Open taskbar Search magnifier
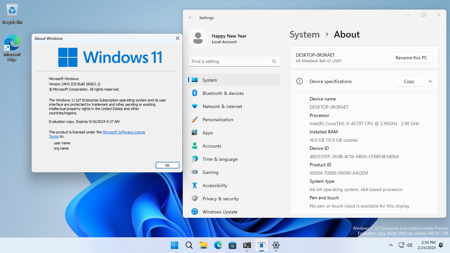 189,245
